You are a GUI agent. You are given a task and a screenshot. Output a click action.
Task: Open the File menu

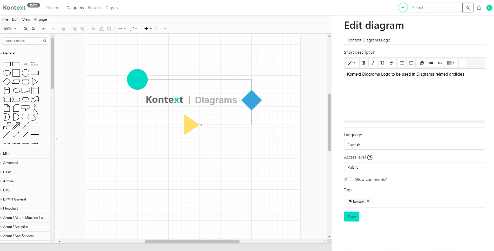click(5, 19)
